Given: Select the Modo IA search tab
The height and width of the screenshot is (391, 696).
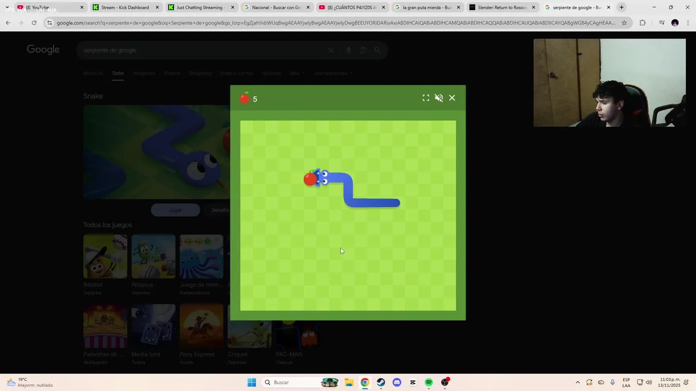Looking at the screenshot, I should (x=93, y=73).
